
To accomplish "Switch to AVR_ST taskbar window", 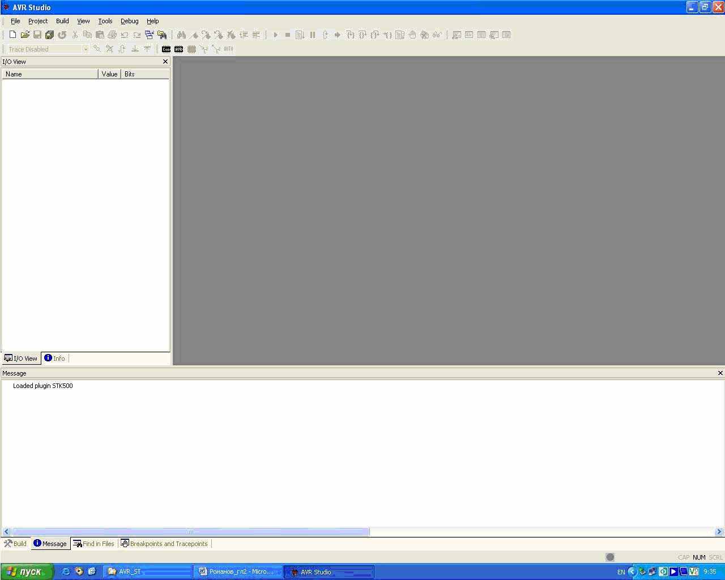I will pyautogui.click(x=148, y=572).
